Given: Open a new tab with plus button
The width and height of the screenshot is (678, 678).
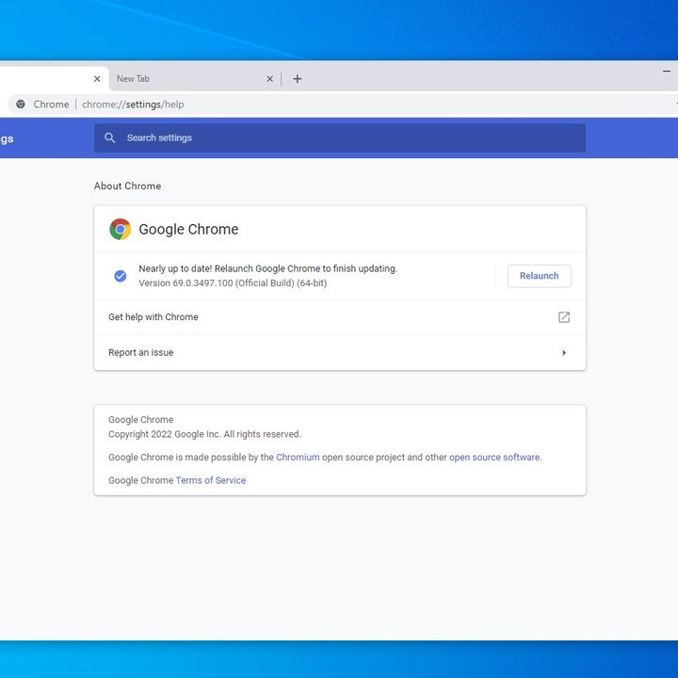Looking at the screenshot, I should click(297, 79).
